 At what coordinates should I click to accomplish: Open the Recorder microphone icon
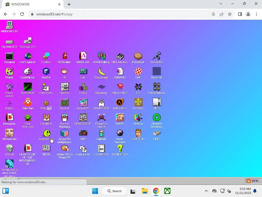156,58
